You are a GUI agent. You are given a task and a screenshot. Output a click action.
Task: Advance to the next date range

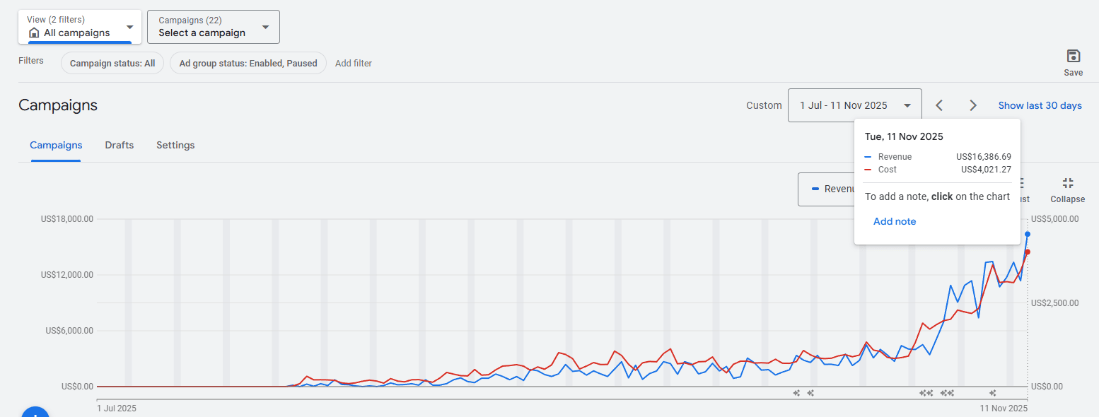pyautogui.click(x=973, y=105)
